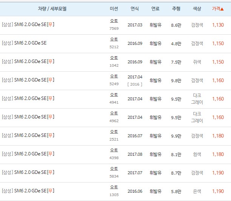Sort by the 연식 column header
Screen dimensions: 231x201
(x=135, y=9)
